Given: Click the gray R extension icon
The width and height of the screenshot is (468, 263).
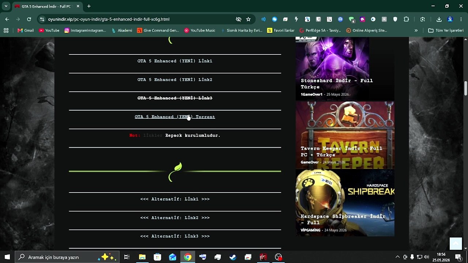Looking at the screenshot, I should (384, 19).
